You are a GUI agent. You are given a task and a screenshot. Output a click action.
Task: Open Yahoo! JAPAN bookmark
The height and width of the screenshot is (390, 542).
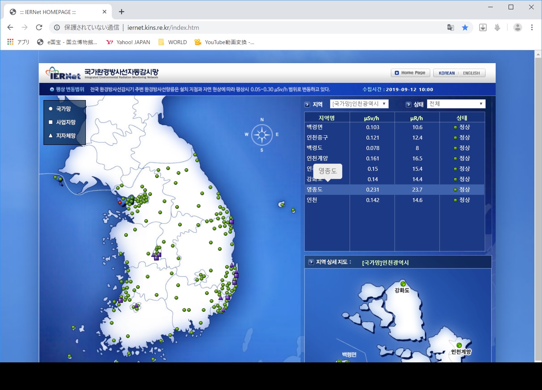click(128, 42)
